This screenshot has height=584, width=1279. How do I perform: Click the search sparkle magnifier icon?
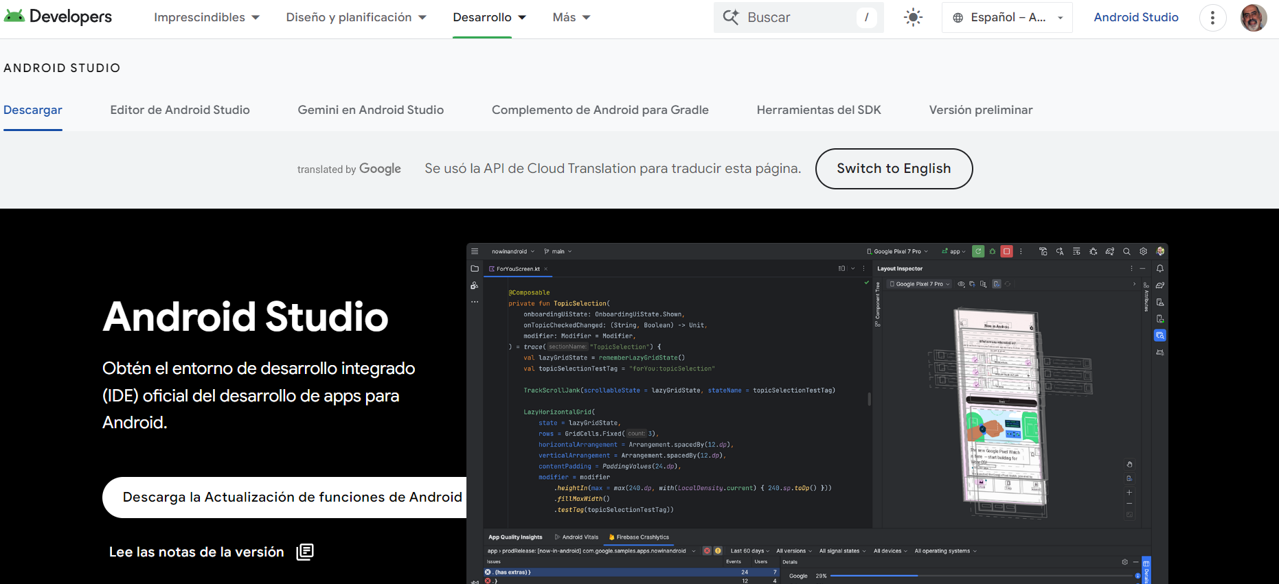click(x=731, y=17)
